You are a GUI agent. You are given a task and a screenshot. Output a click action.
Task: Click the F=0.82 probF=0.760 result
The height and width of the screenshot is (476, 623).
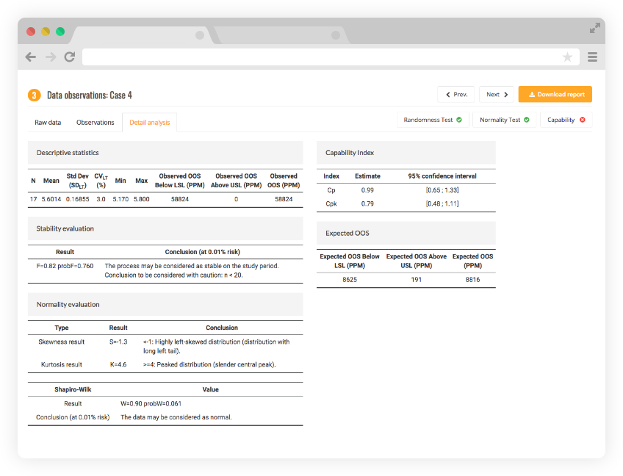[x=65, y=266]
